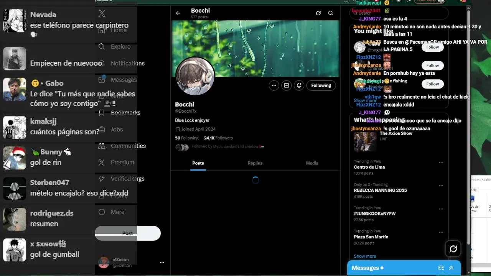Click the second Follow button in suggestions
This screenshot has width=491, height=276.
tap(432, 66)
